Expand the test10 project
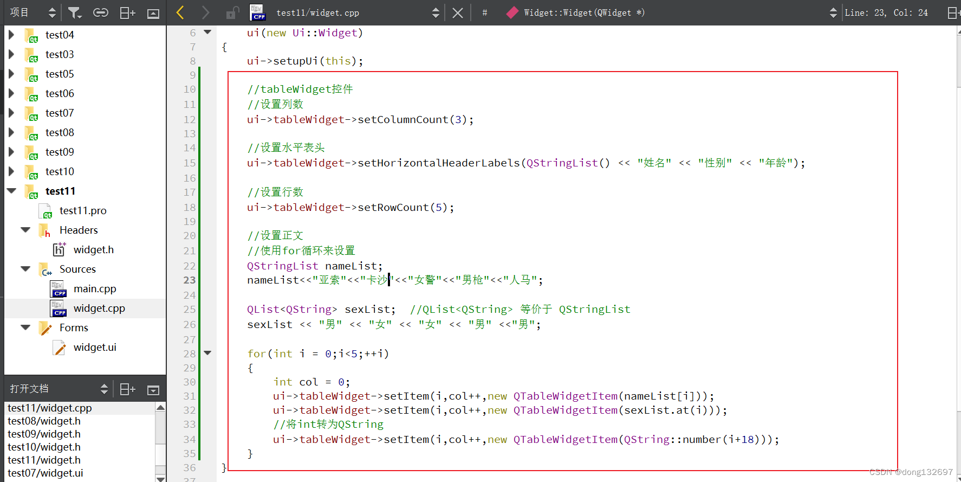The width and height of the screenshot is (961, 482). coord(11,171)
